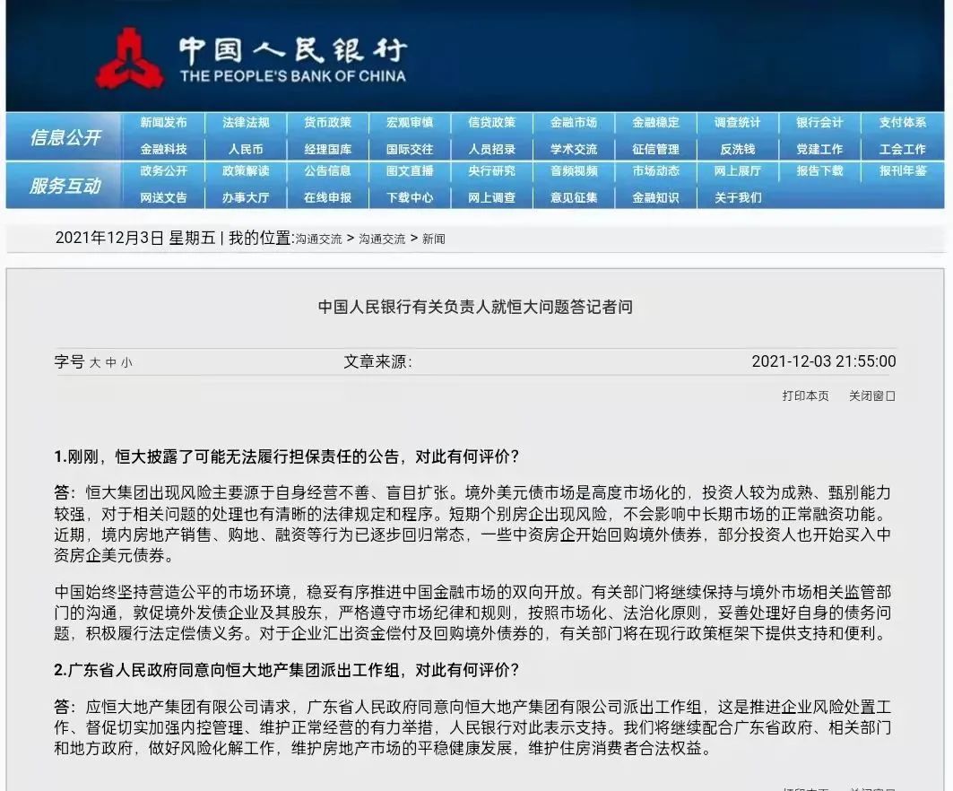Visit 网上展厅 page
Viewport: 953px width, 791px height.
(x=738, y=171)
